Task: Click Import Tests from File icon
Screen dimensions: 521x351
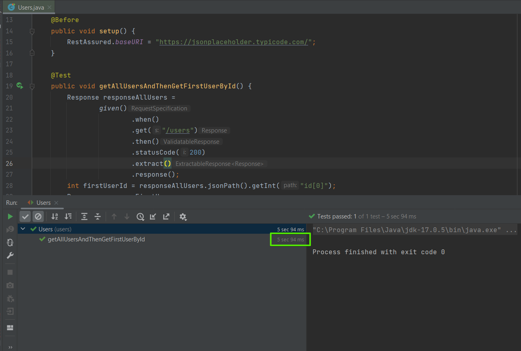Action: coord(153,216)
